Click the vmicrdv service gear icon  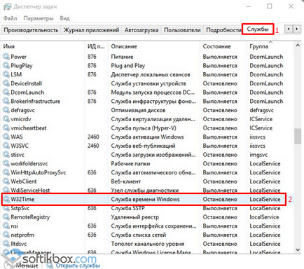[x=6, y=119]
